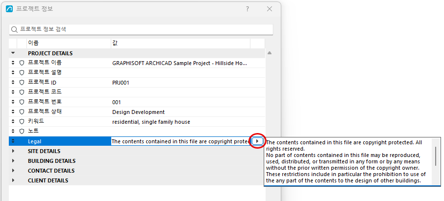Click the shield icon beside 프로젝트 코드

pos(22,92)
